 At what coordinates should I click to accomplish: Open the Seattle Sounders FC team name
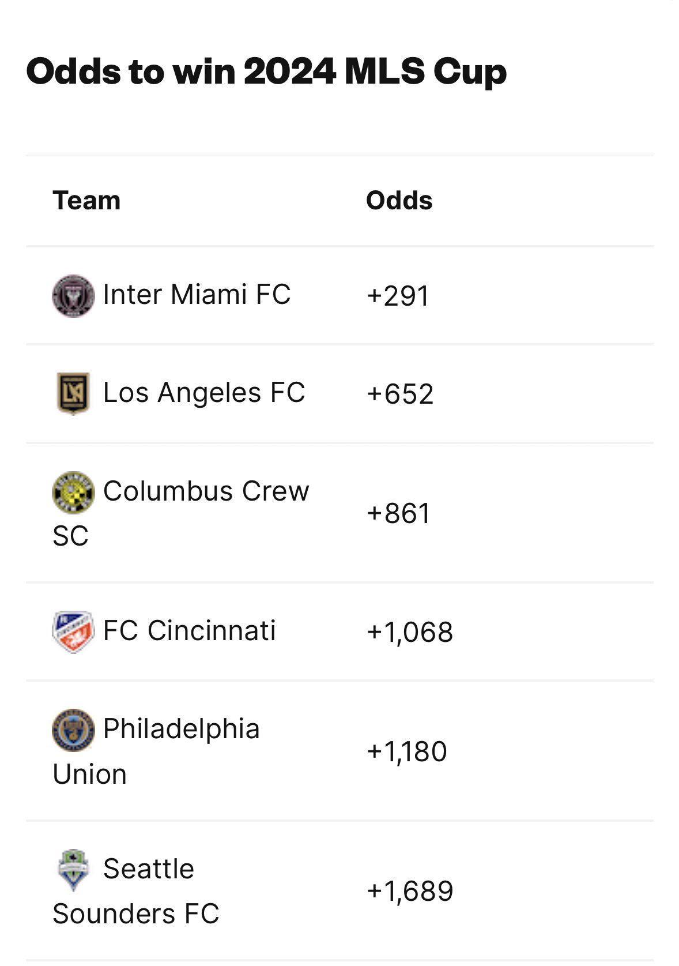tap(148, 869)
